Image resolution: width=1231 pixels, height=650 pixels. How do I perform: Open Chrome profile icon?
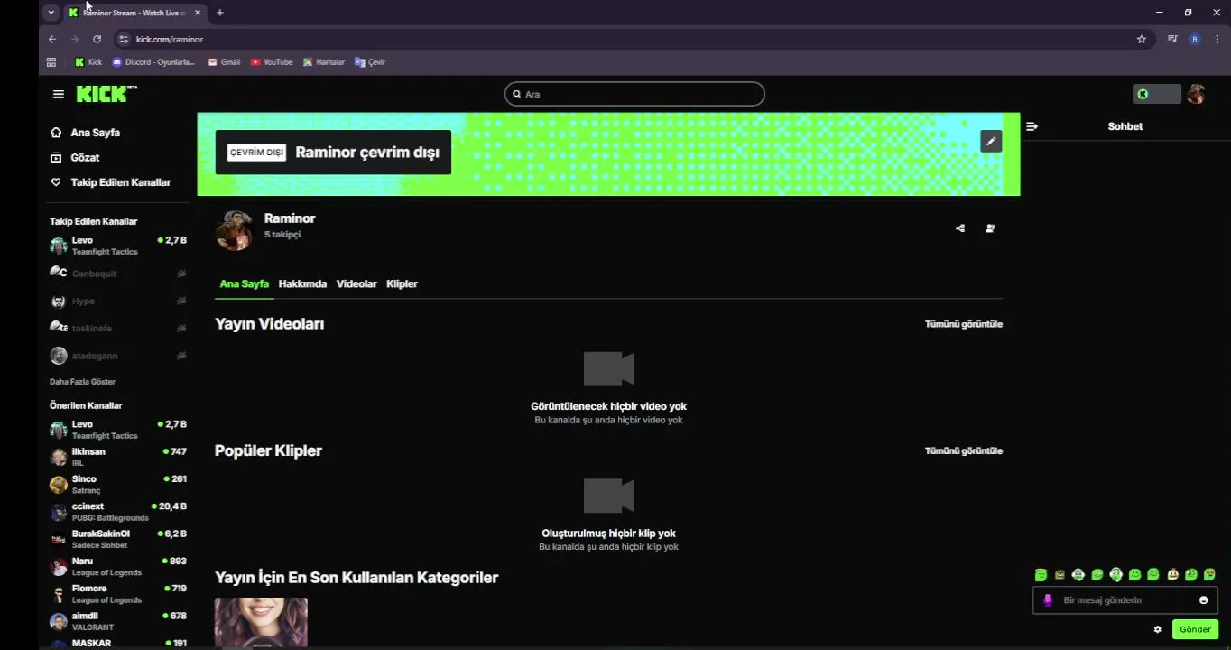(x=1195, y=39)
